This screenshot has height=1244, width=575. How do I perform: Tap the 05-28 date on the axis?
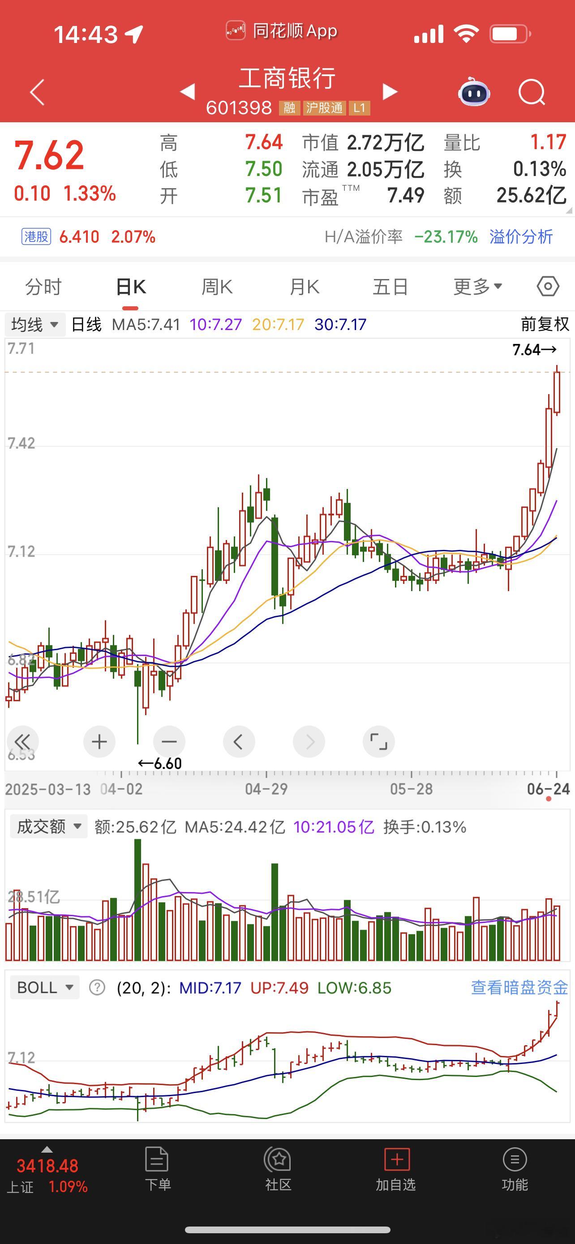pos(412,789)
